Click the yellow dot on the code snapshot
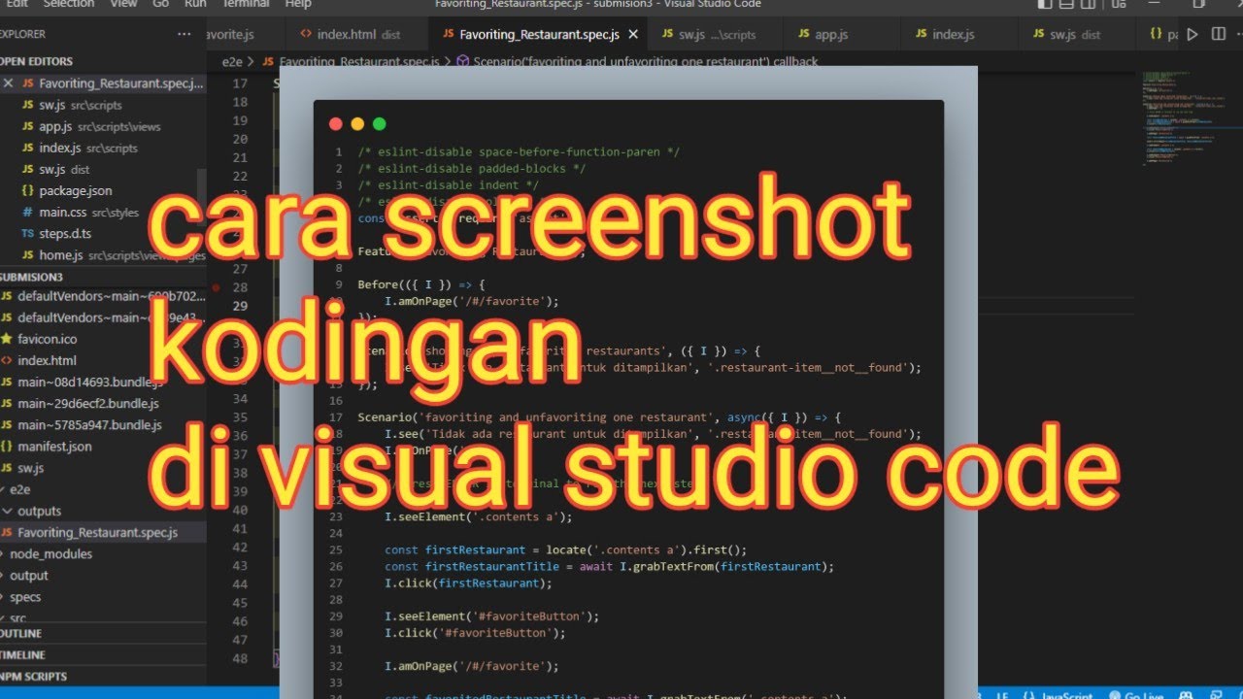Image resolution: width=1243 pixels, height=699 pixels. [357, 123]
